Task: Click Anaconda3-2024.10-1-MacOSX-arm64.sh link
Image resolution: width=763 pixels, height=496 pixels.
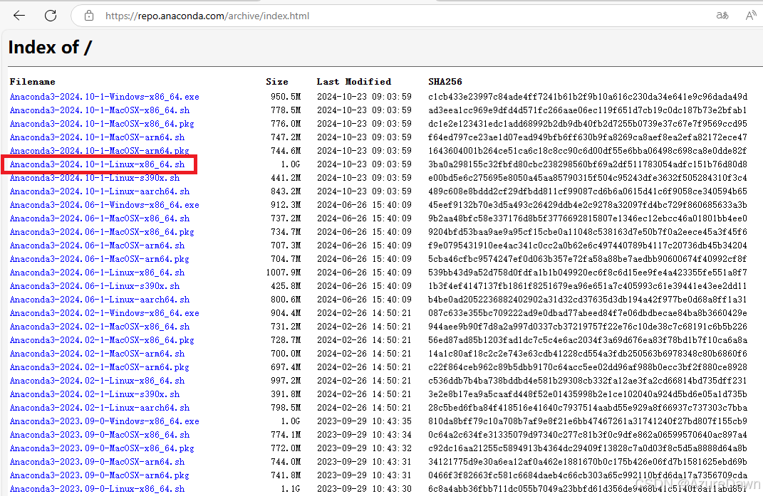Action: [98, 137]
